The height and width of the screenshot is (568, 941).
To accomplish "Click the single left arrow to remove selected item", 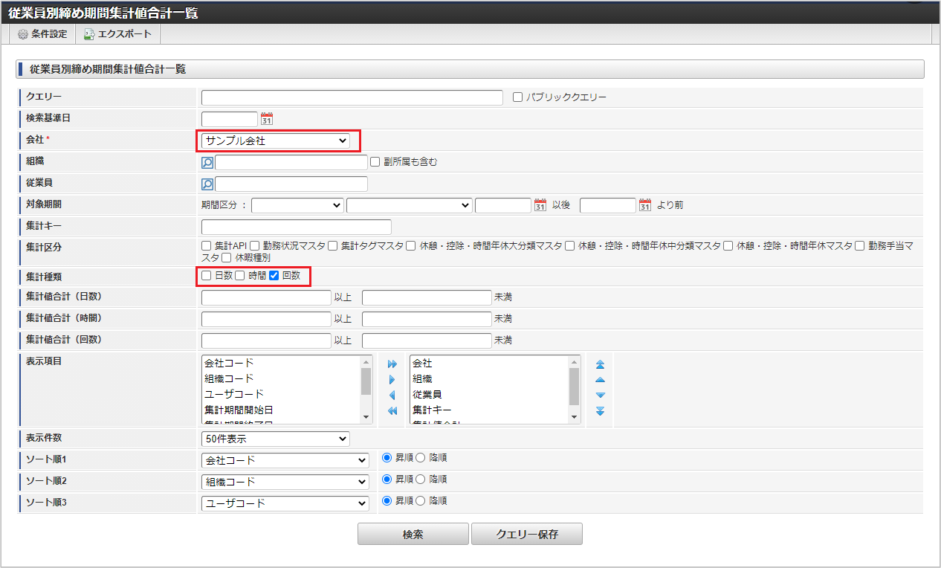I will pyautogui.click(x=392, y=395).
